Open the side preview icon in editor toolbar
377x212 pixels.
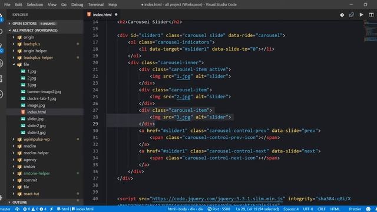(x=352, y=15)
